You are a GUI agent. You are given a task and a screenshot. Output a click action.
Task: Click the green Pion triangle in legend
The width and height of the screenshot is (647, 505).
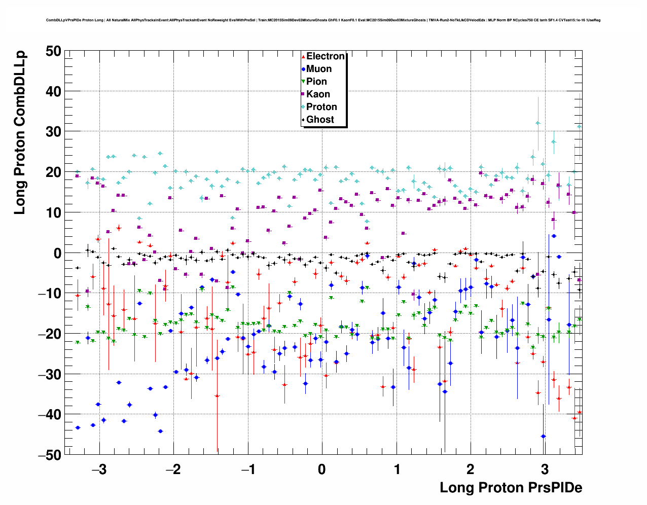point(303,82)
